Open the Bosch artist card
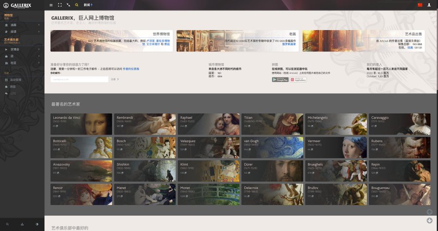 point(145,147)
